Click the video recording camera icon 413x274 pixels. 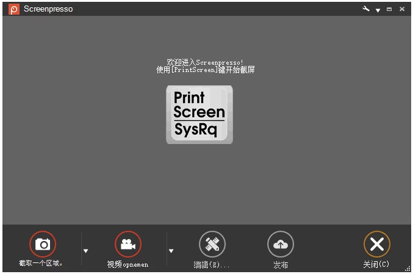pos(127,244)
